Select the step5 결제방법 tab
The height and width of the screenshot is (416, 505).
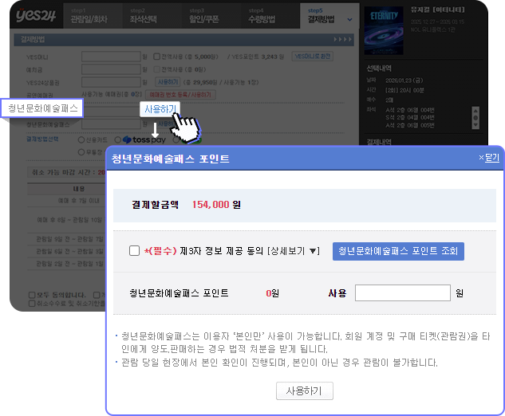point(329,16)
